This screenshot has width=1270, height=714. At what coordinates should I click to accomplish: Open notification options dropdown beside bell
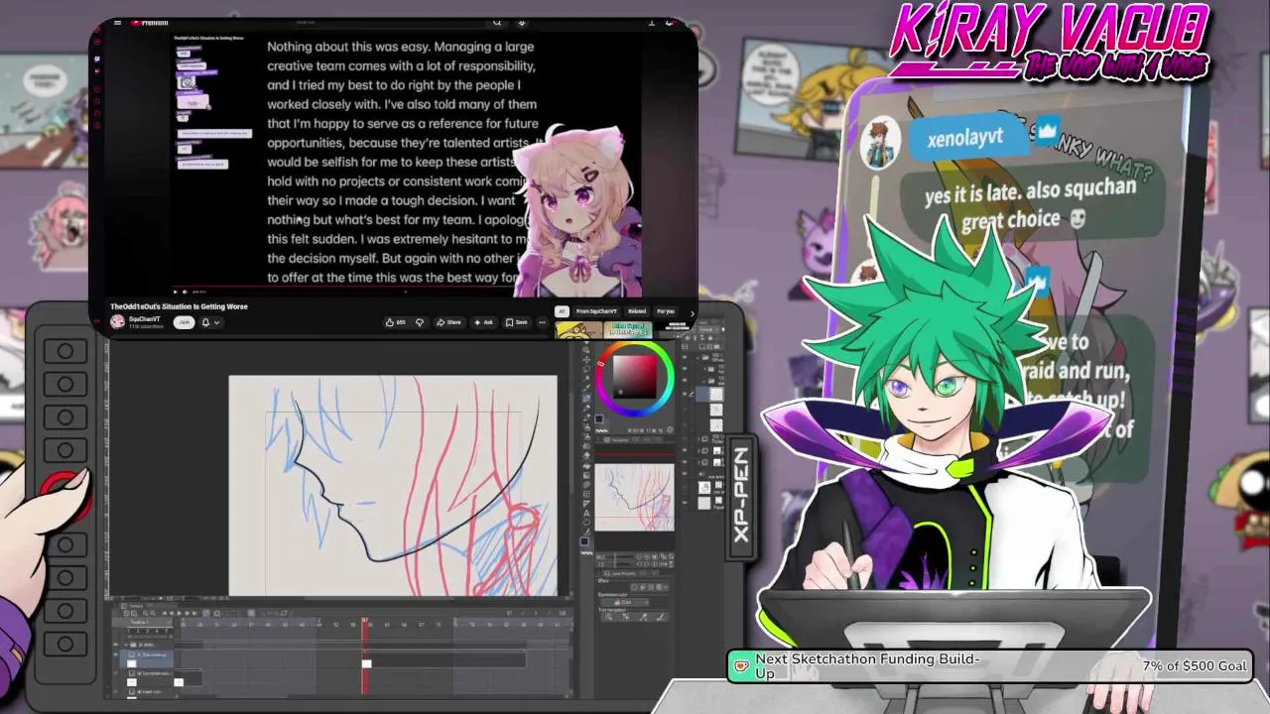[216, 322]
